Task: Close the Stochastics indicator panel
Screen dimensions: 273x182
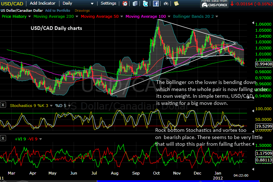Action: (3, 105)
